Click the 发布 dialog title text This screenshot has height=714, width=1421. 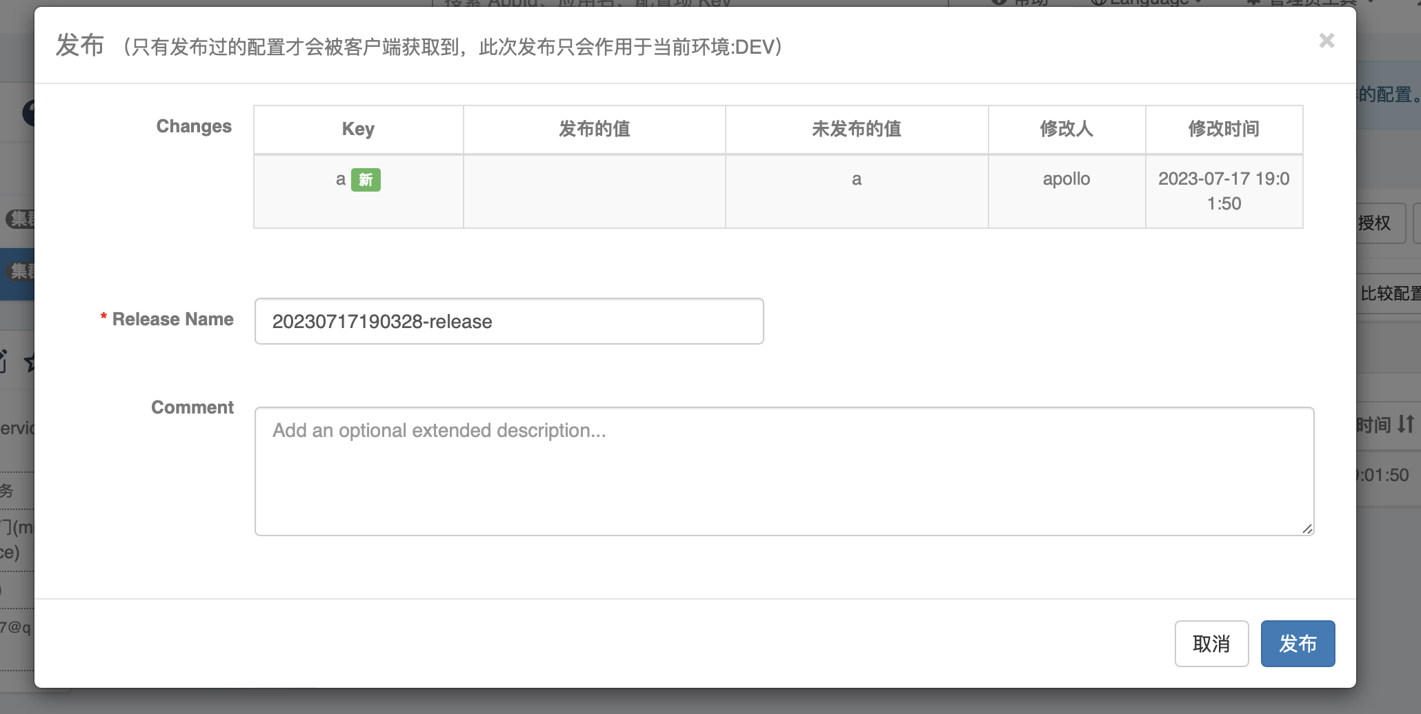[80, 45]
